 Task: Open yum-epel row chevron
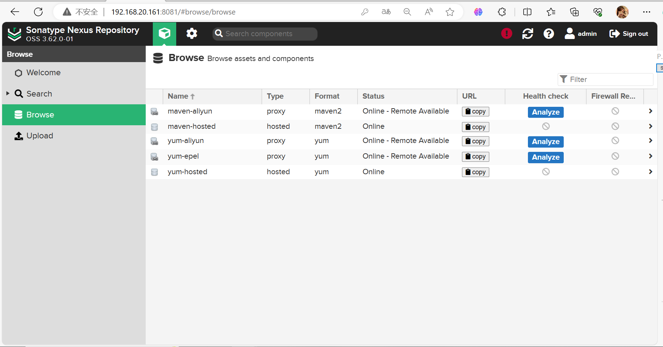650,156
